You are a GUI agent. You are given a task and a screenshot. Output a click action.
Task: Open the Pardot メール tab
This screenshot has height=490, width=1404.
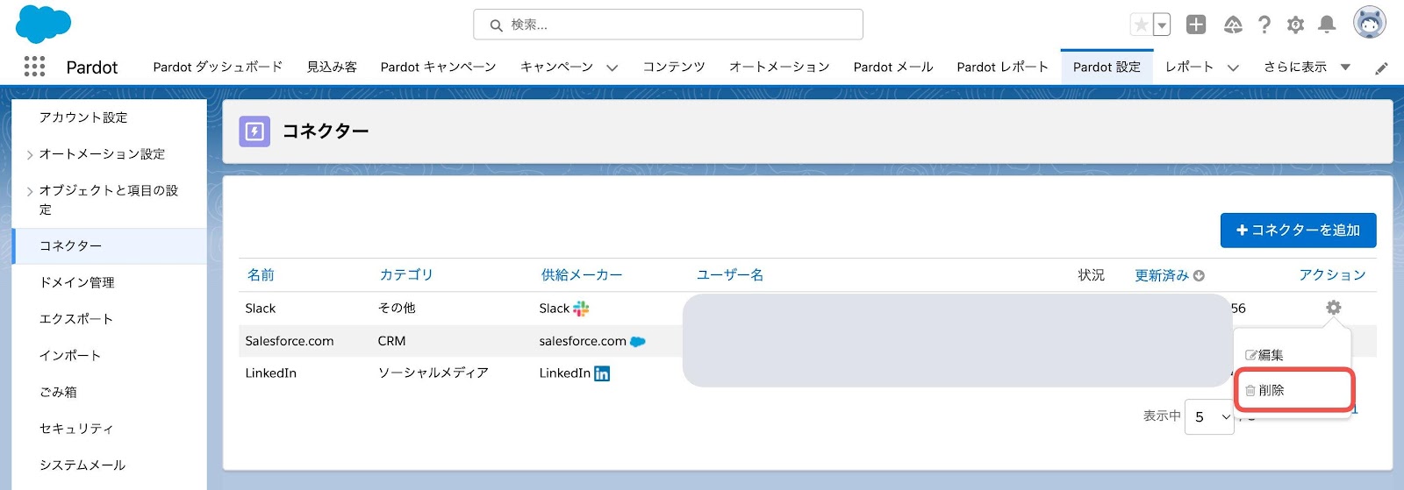(x=893, y=67)
